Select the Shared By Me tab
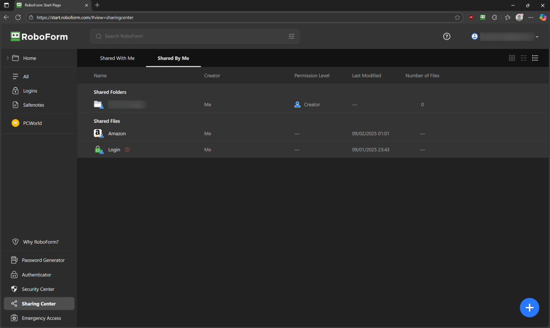This screenshot has height=328, width=550. 173,58
